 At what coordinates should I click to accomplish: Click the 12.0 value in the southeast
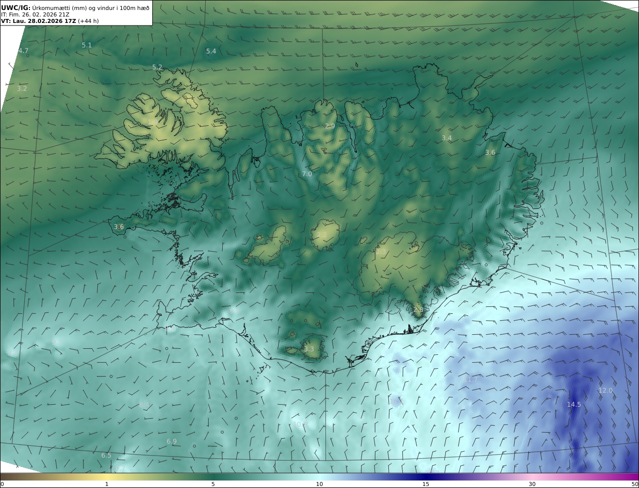click(606, 391)
